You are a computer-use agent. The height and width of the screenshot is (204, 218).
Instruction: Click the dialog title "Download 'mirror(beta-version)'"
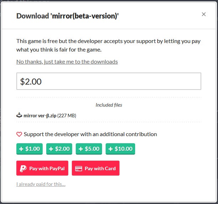68,16
